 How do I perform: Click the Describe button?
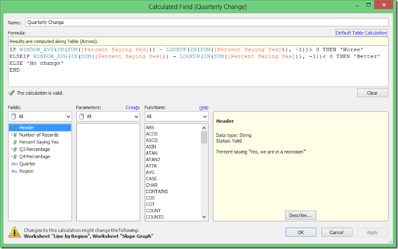click(300, 215)
